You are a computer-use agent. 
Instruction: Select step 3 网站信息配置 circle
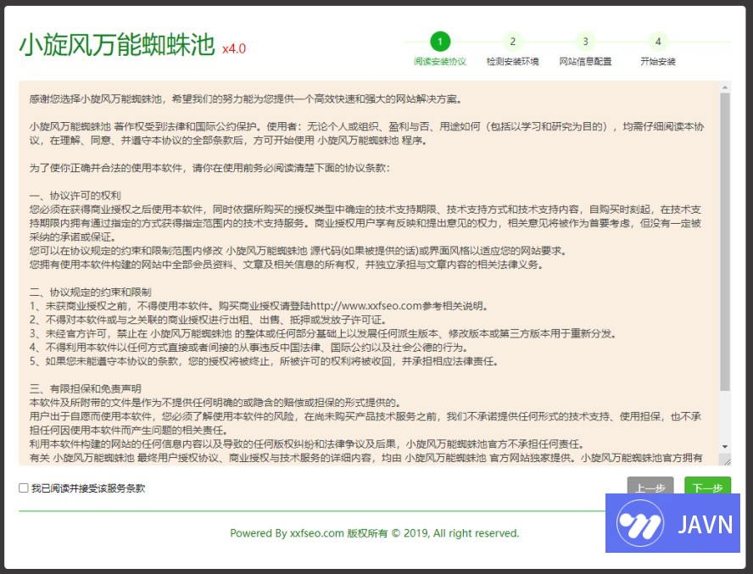point(585,42)
